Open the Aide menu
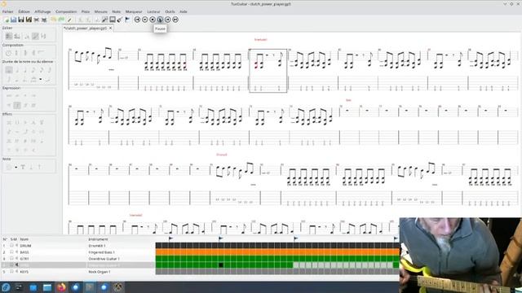The width and height of the screenshot is (522, 293). (184, 11)
